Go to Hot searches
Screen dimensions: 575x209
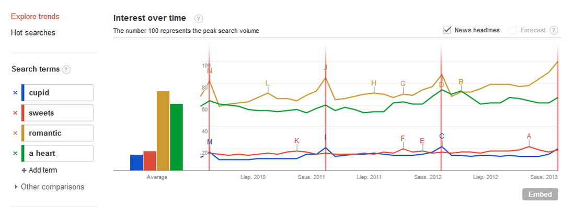(33, 33)
